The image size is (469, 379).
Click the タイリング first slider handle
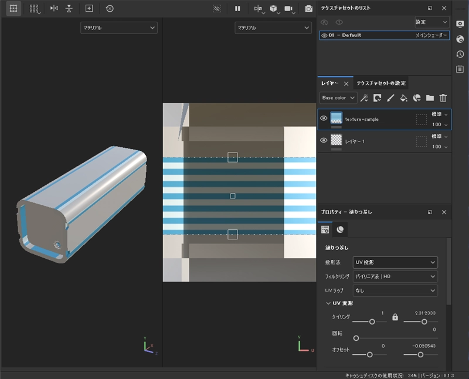[372, 322]
